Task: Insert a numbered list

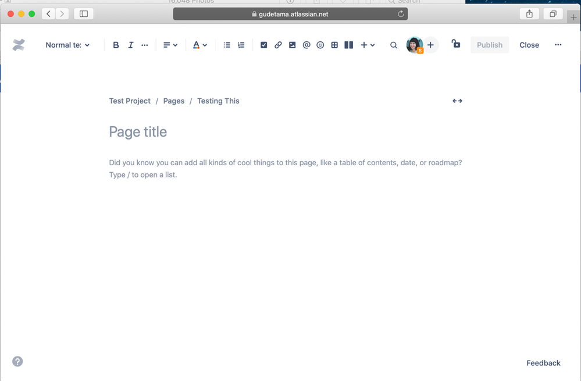Action: coord(241,45)
